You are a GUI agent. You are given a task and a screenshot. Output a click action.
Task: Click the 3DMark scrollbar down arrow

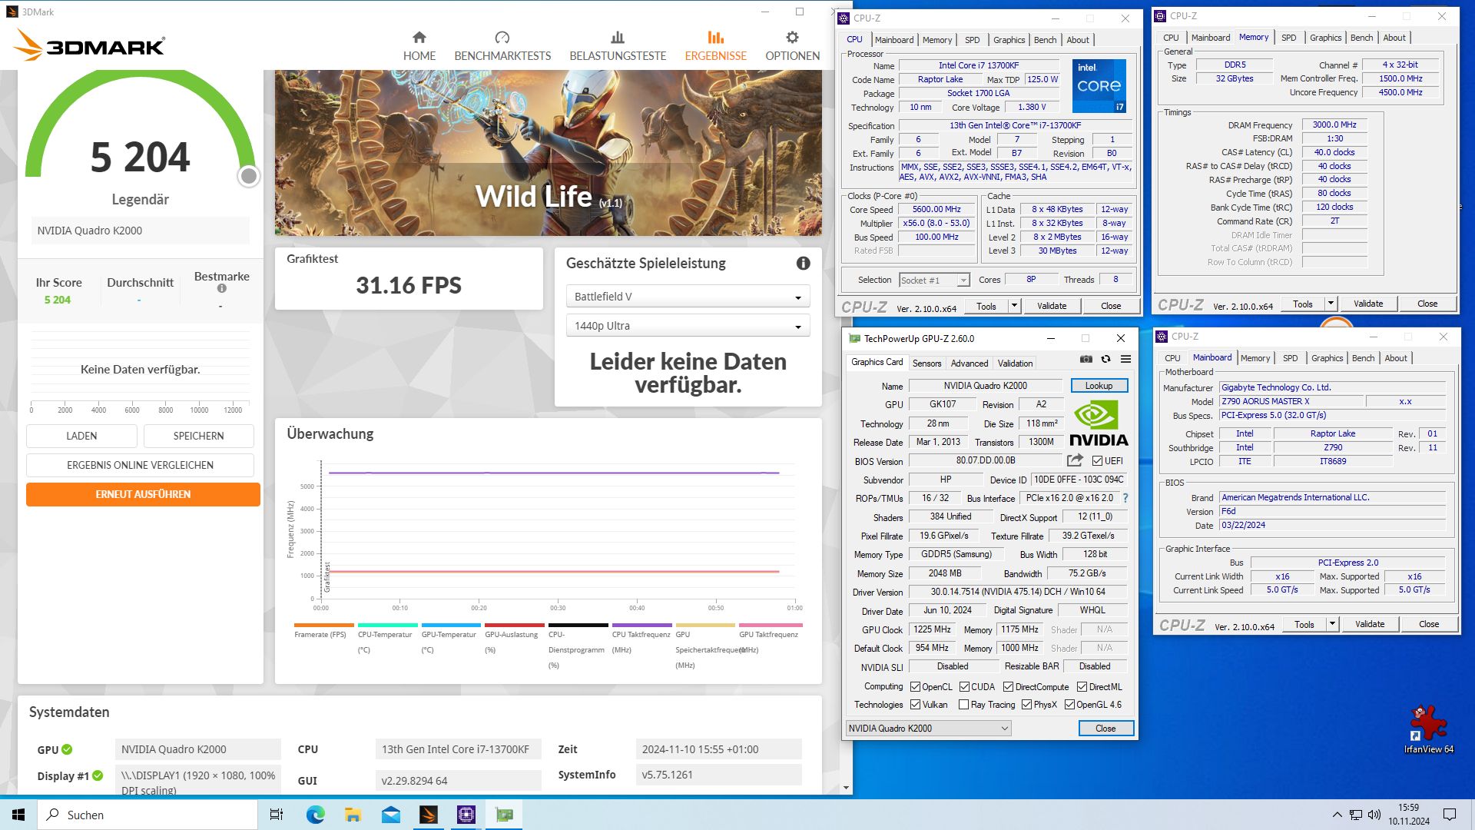click(x=846, y=788)
